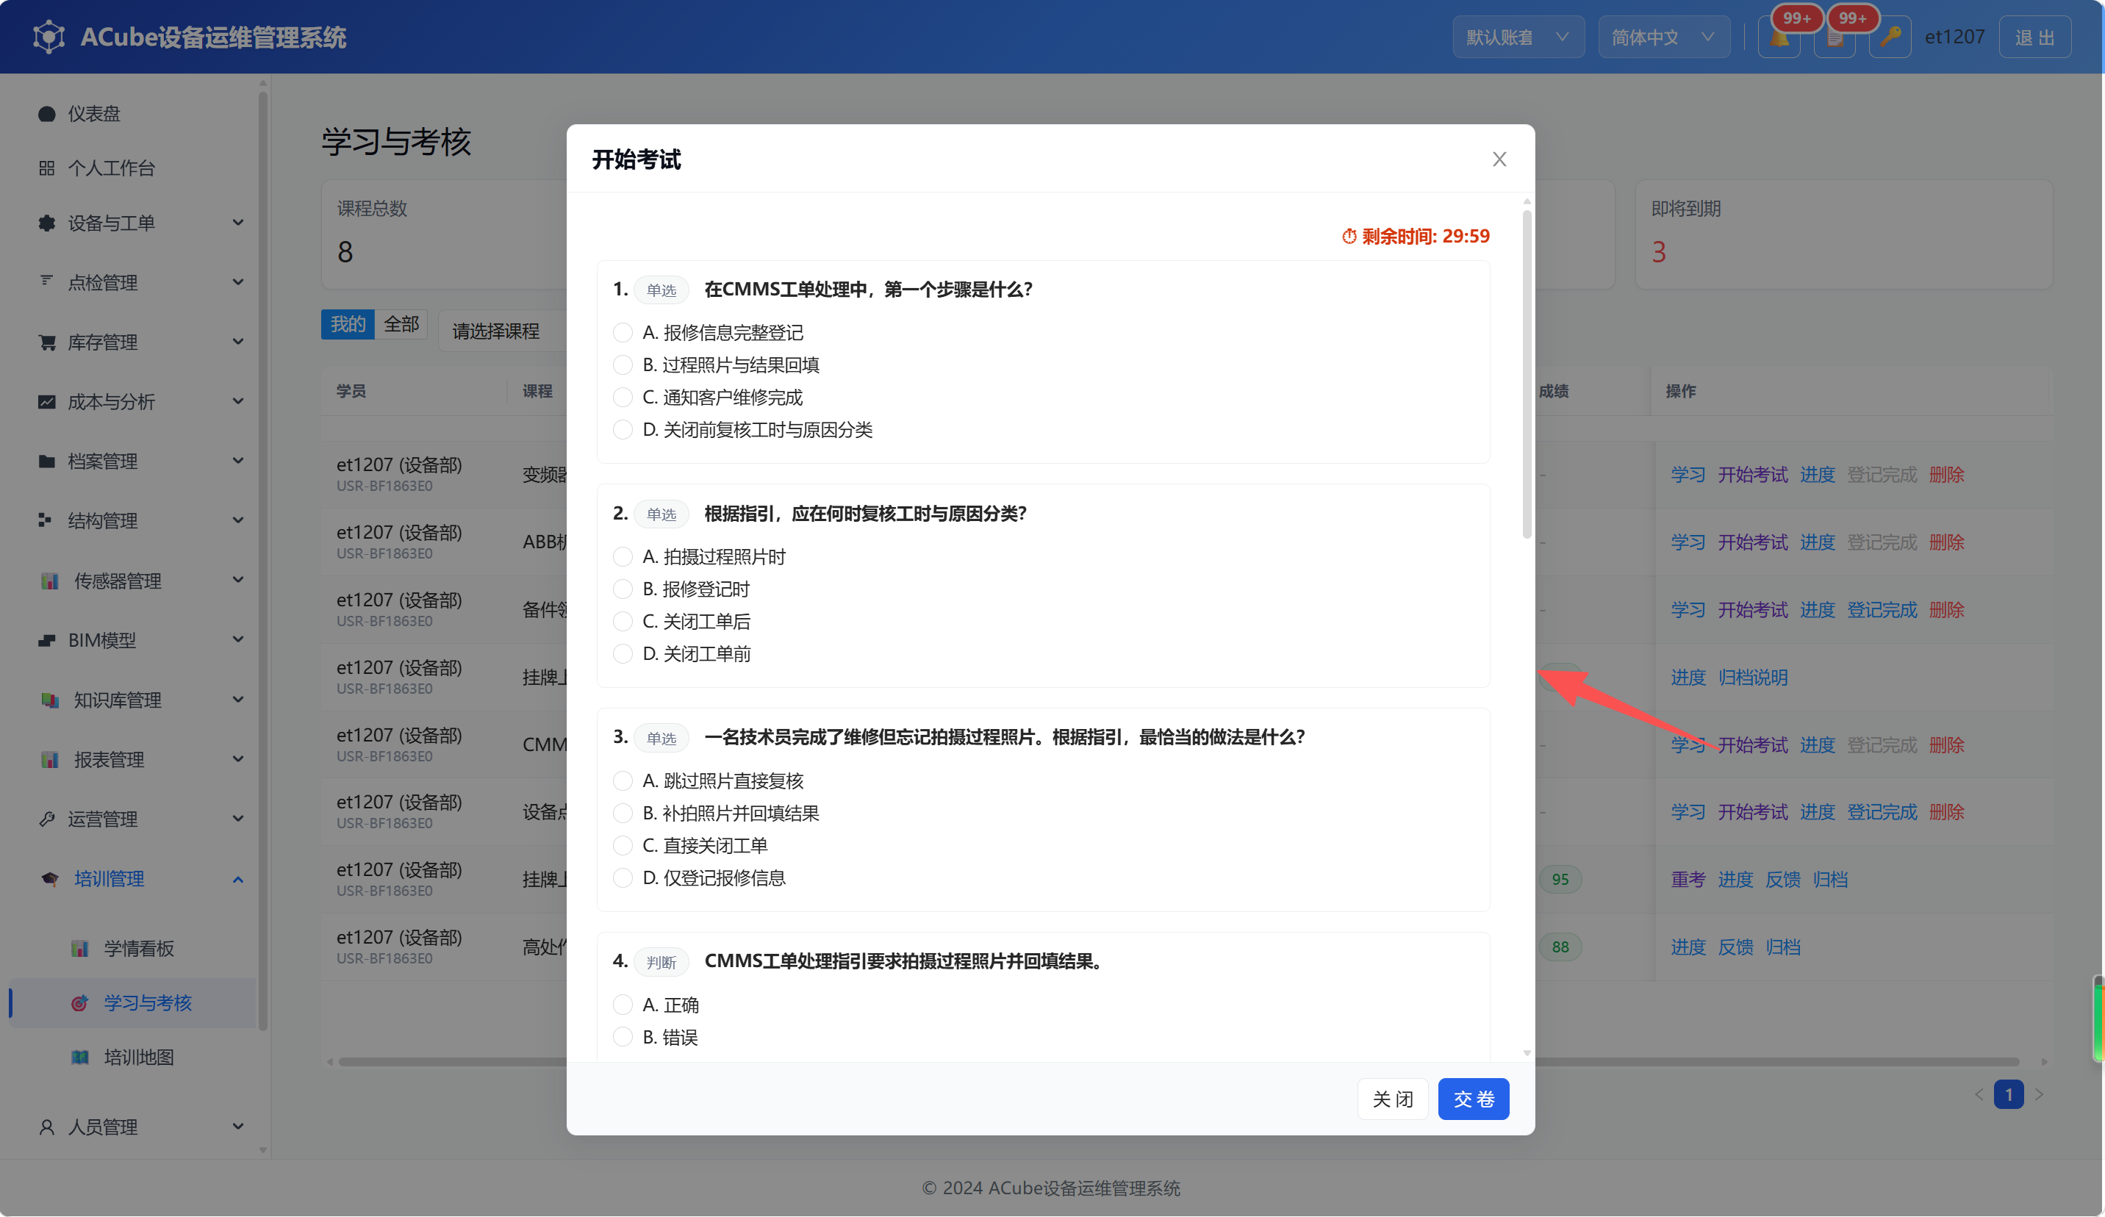Open 个人工作台 menu item

click(111, 168)
